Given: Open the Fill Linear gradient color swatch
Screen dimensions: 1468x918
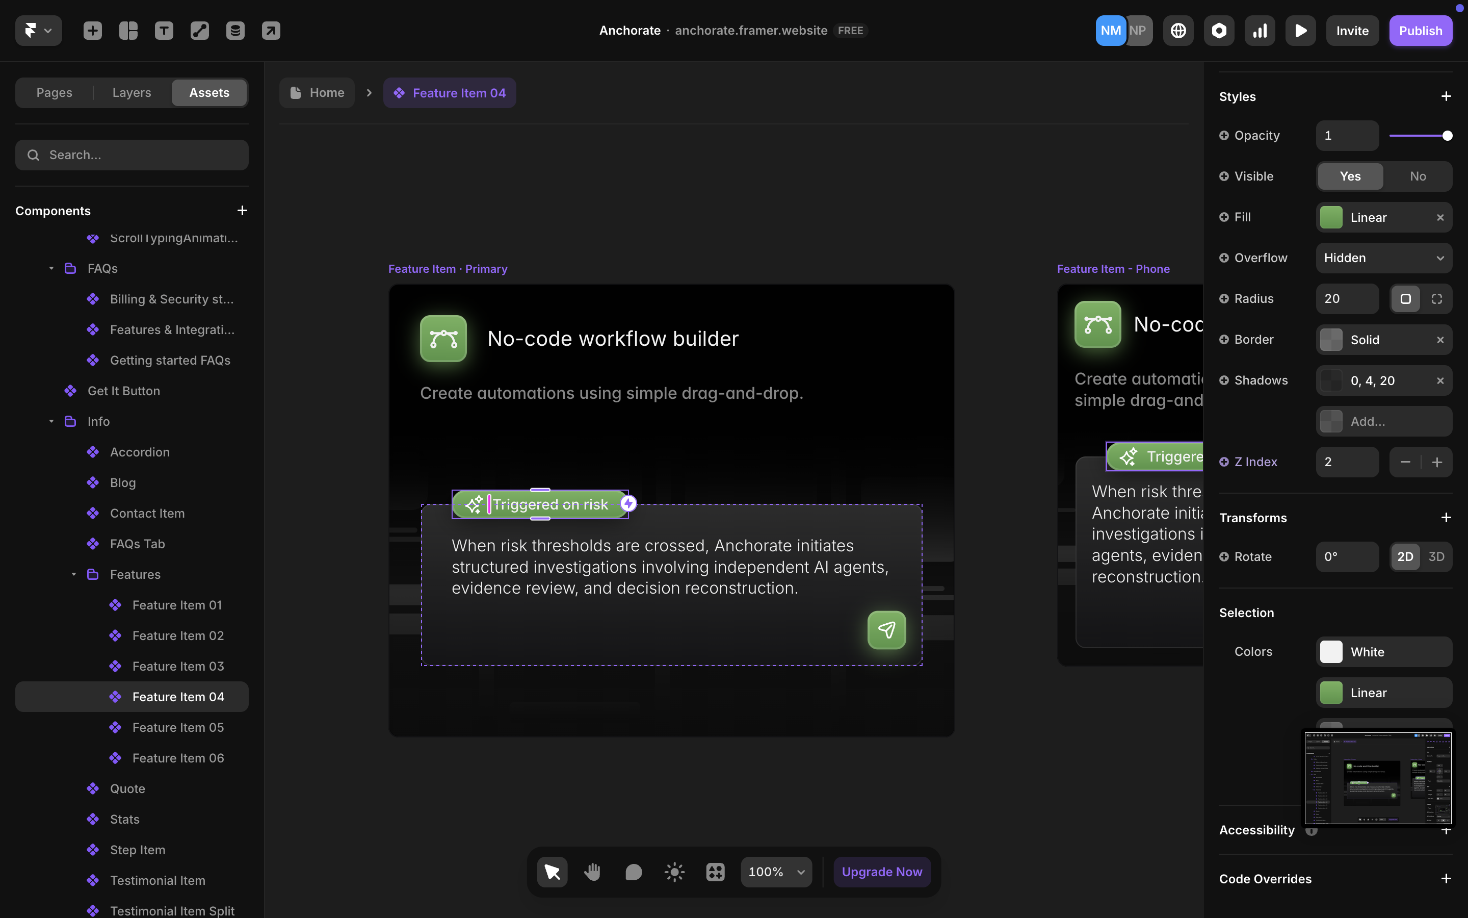Looking at the screenshot, I should tap(1331, 217).
